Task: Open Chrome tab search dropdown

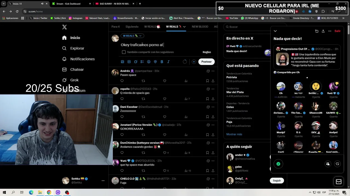Action: (x=4, y=4)
